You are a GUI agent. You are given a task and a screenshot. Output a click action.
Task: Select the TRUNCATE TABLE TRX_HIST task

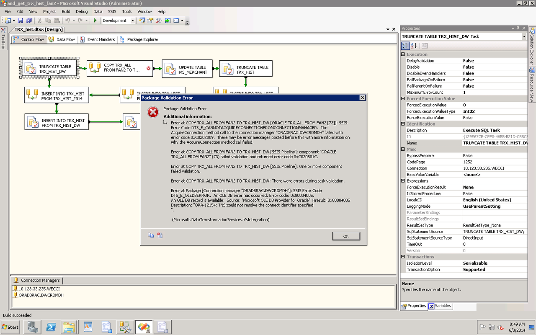pos(246,68)
